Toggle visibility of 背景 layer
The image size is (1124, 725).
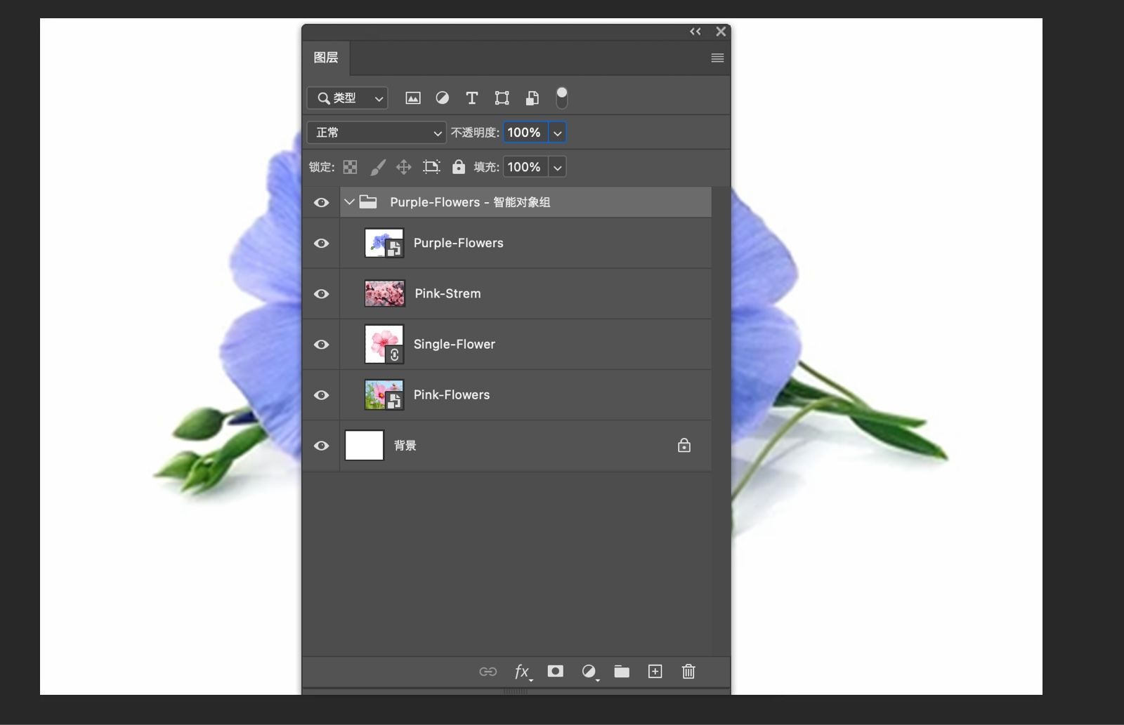pos(321,445)
